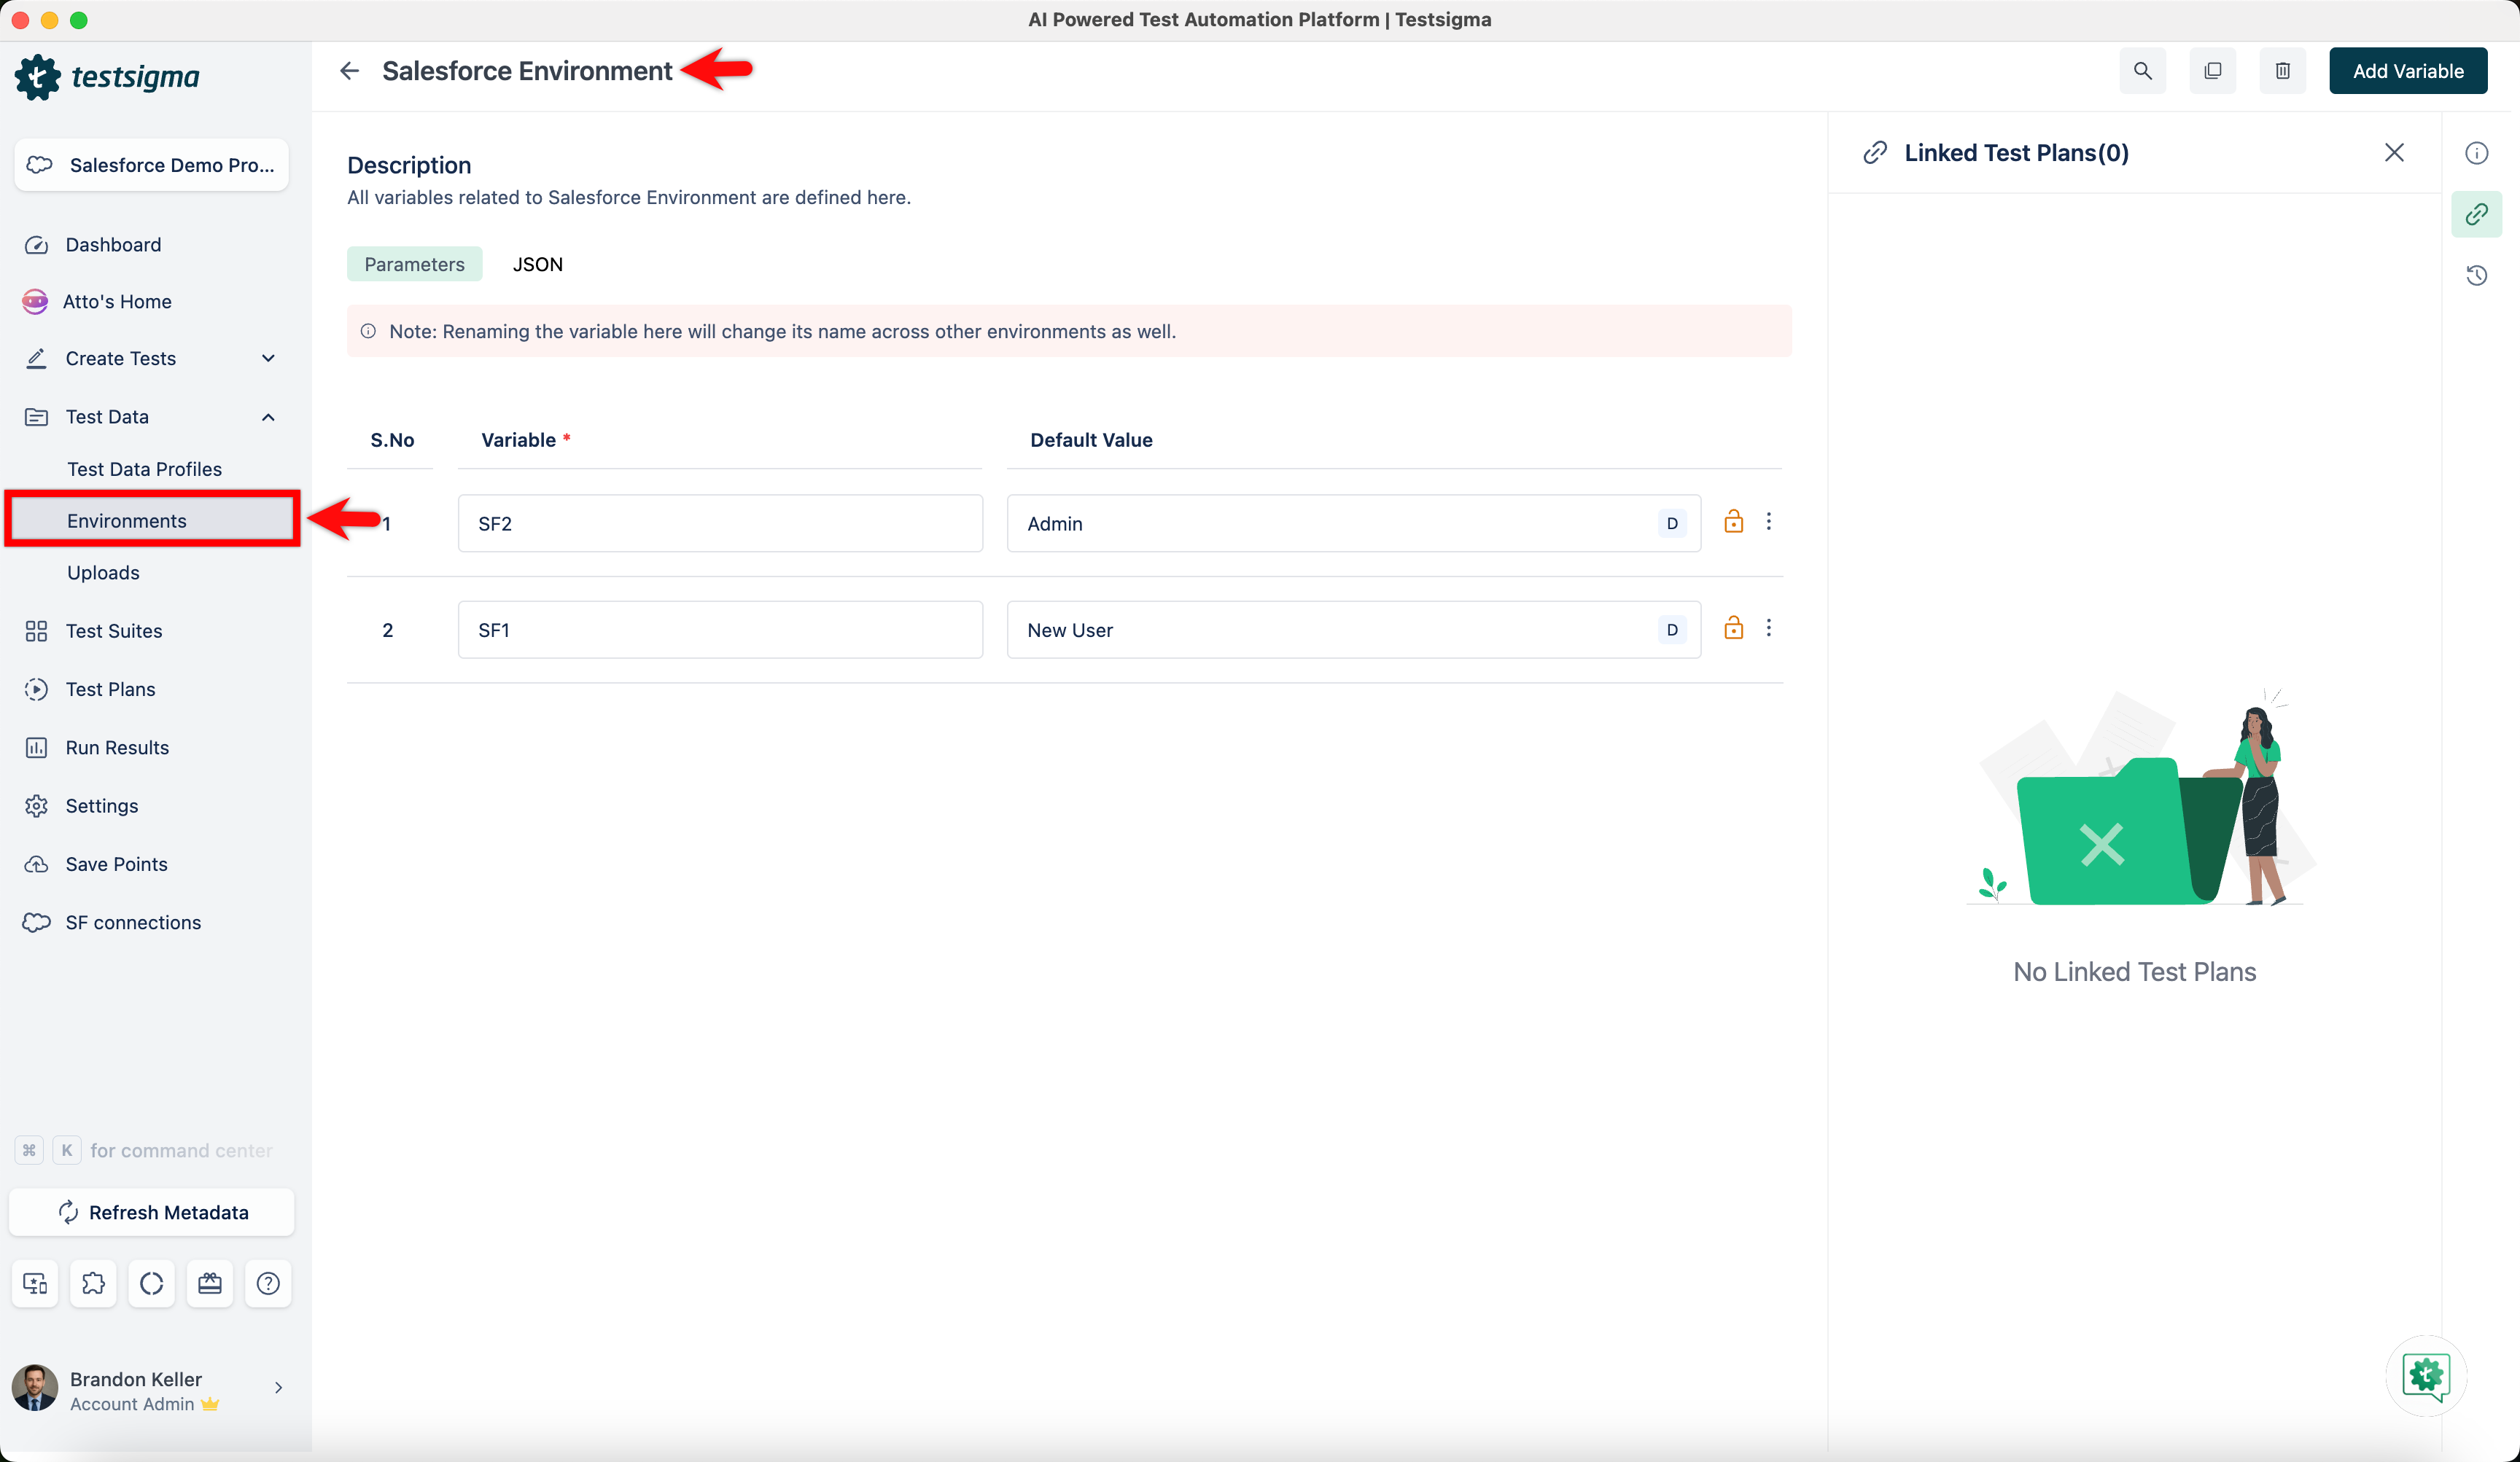Expand the Create Tests menu
Screen dimensions: 2520x1462
[x=268, y=358]
